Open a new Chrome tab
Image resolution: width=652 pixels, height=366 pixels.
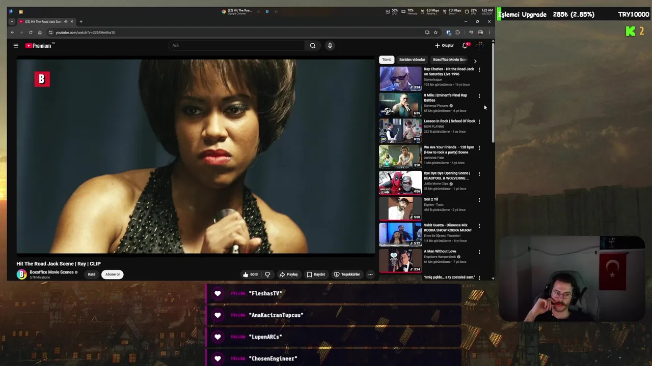pyautogui.click(x=80, y=21)
